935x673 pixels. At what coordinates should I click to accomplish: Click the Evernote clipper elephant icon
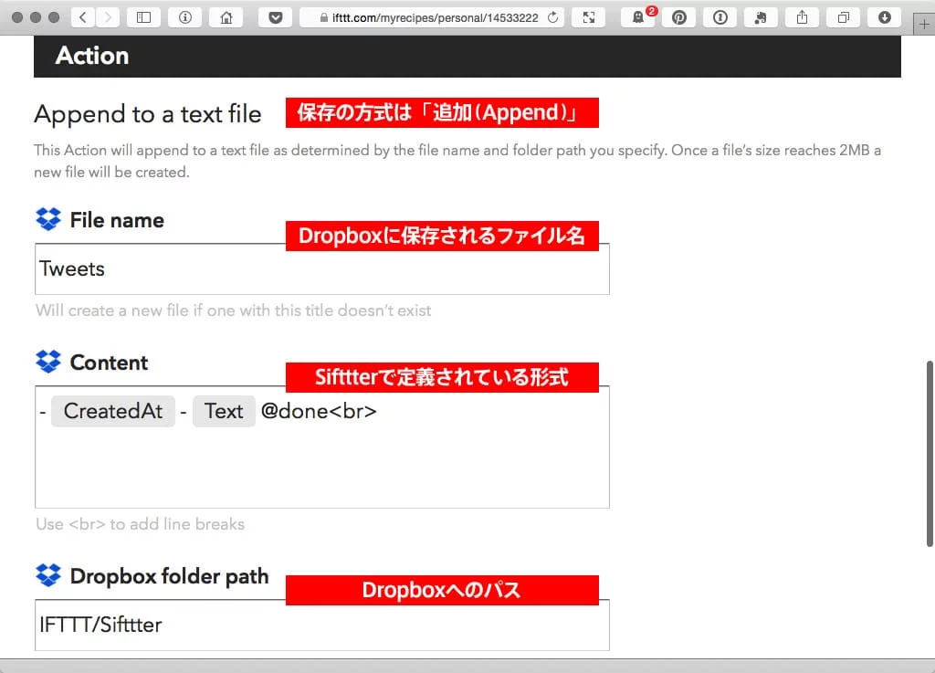pyautogui.click(x=761, y=17)
